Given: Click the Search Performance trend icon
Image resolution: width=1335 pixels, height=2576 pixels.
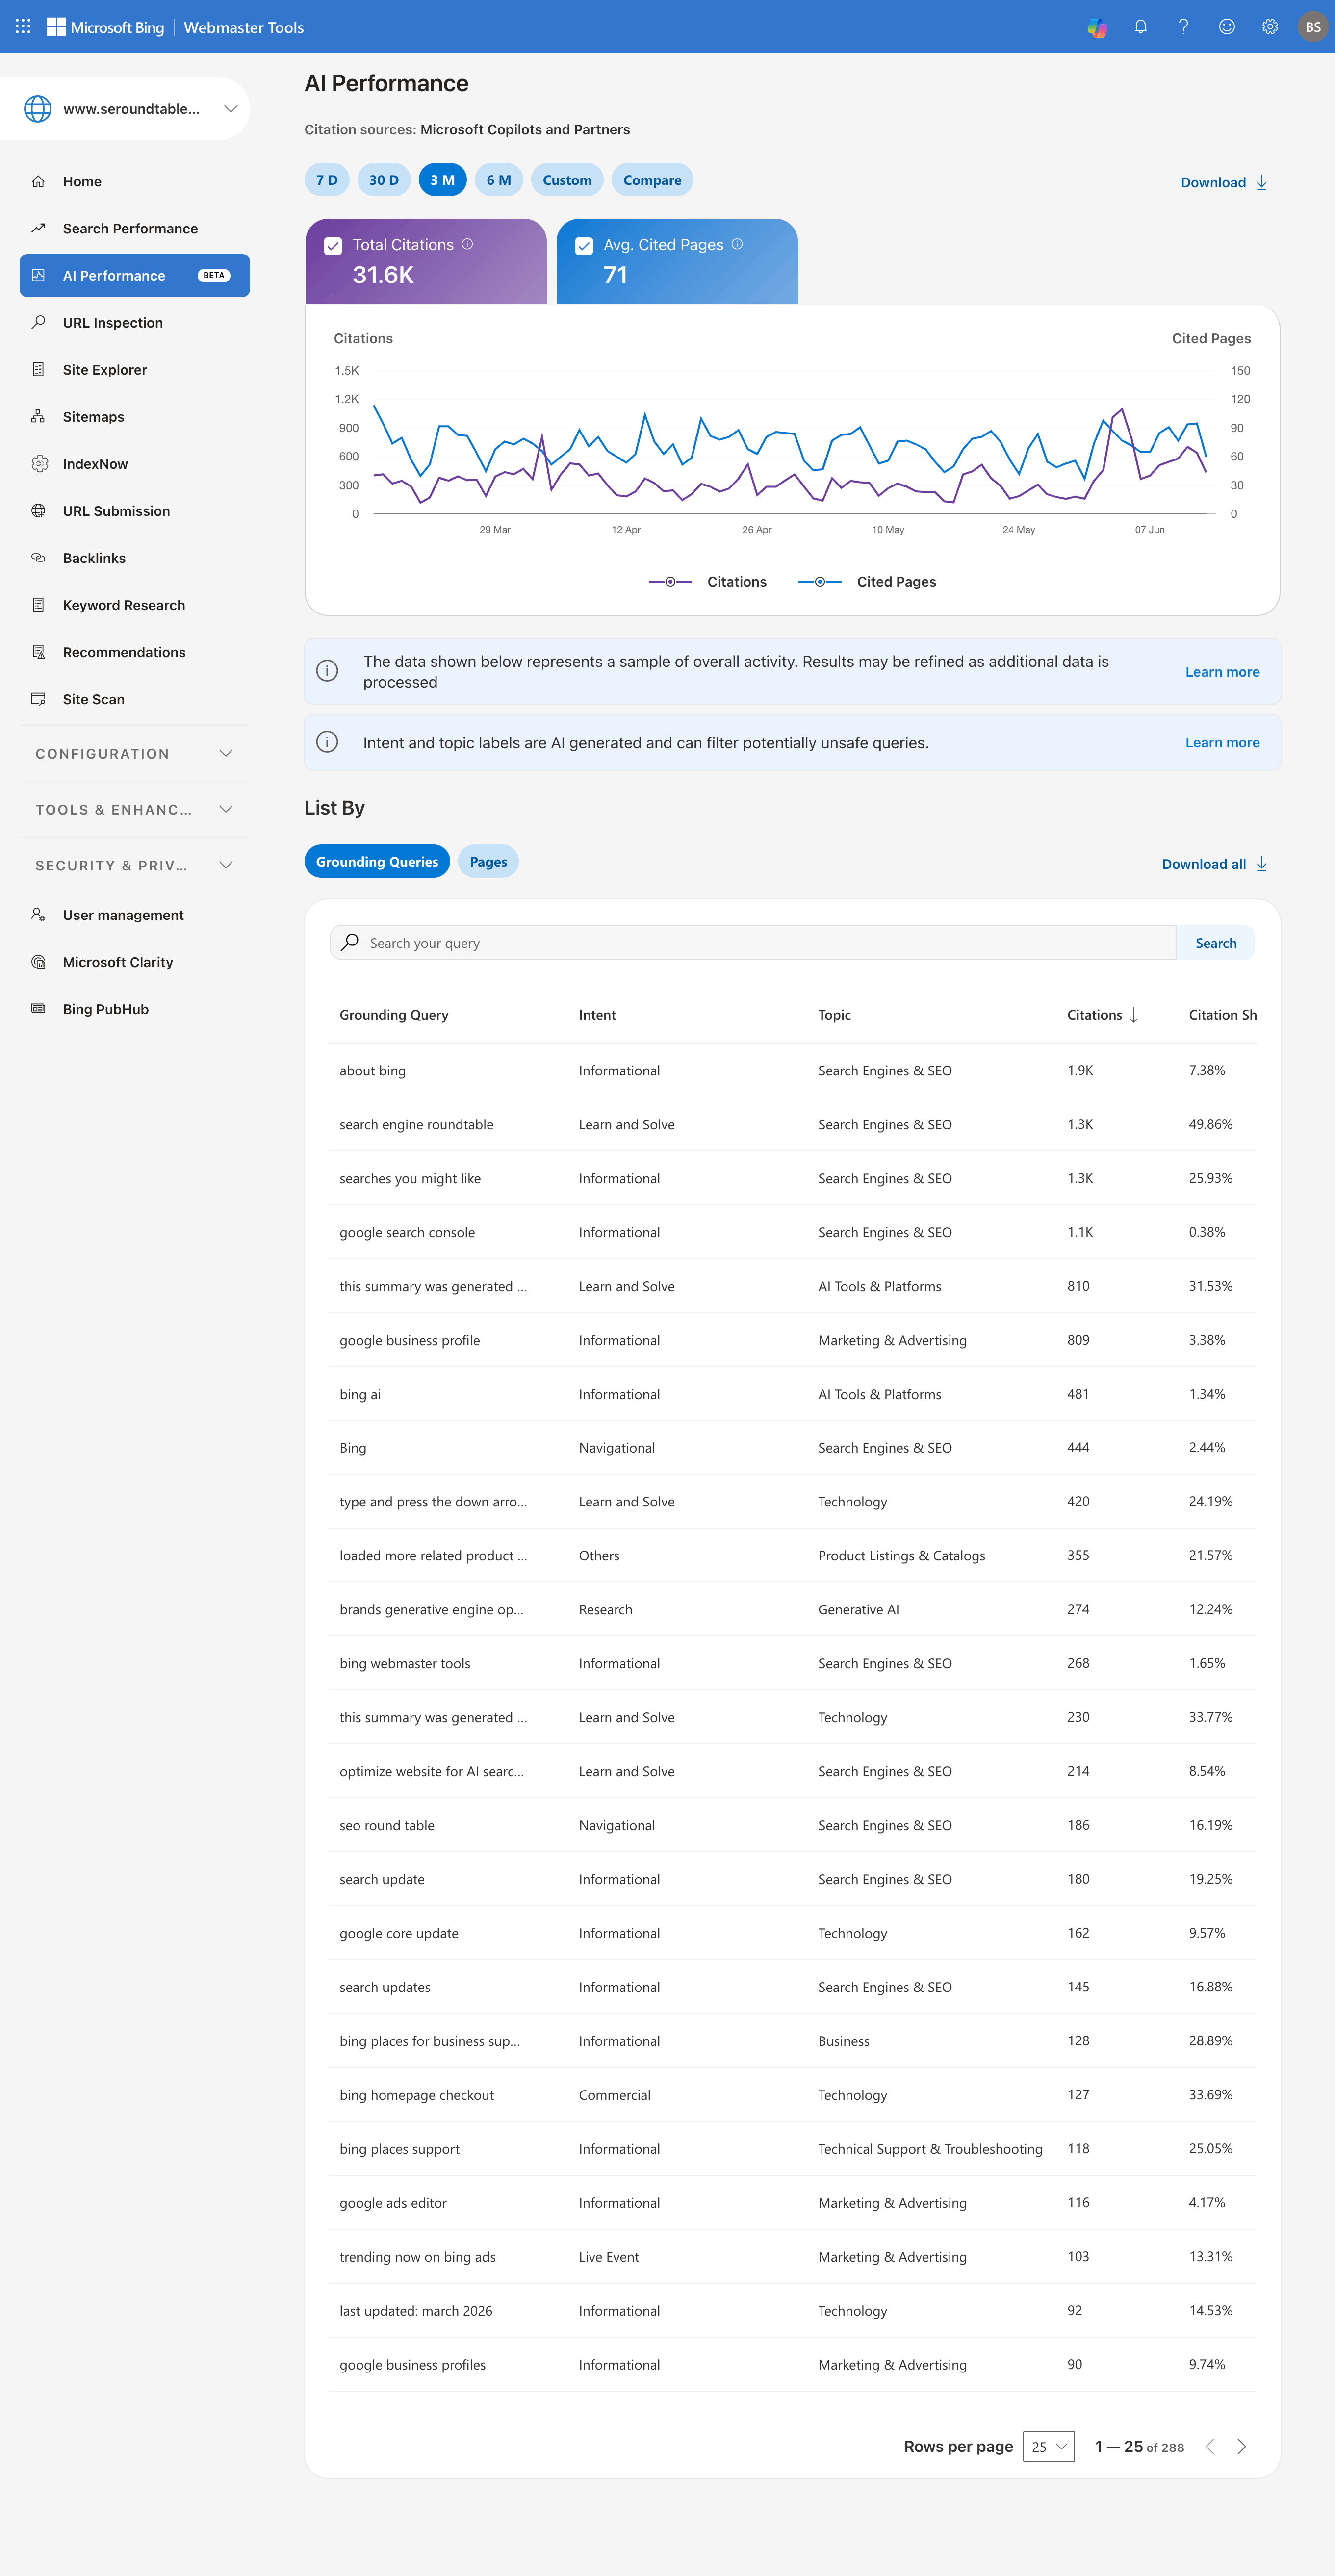Looking at the screenshot, I should 38,228.
